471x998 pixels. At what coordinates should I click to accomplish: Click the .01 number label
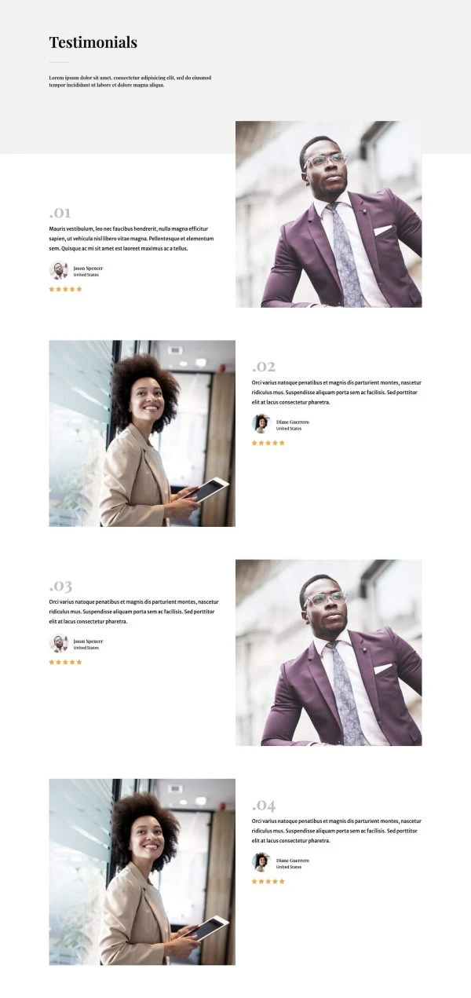60,213
